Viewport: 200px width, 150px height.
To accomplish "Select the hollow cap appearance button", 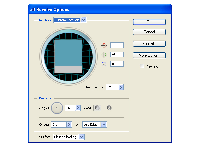I will tap(109, 108).
